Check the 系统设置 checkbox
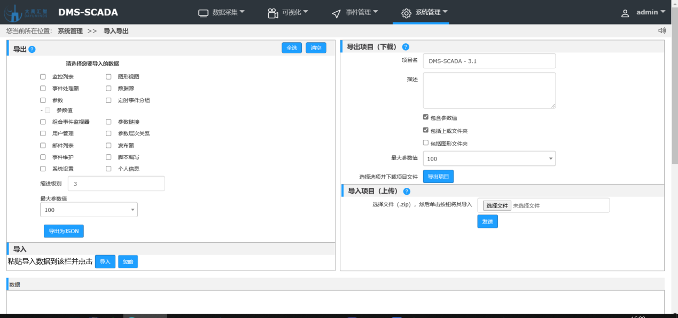 (x=43, y=169)
